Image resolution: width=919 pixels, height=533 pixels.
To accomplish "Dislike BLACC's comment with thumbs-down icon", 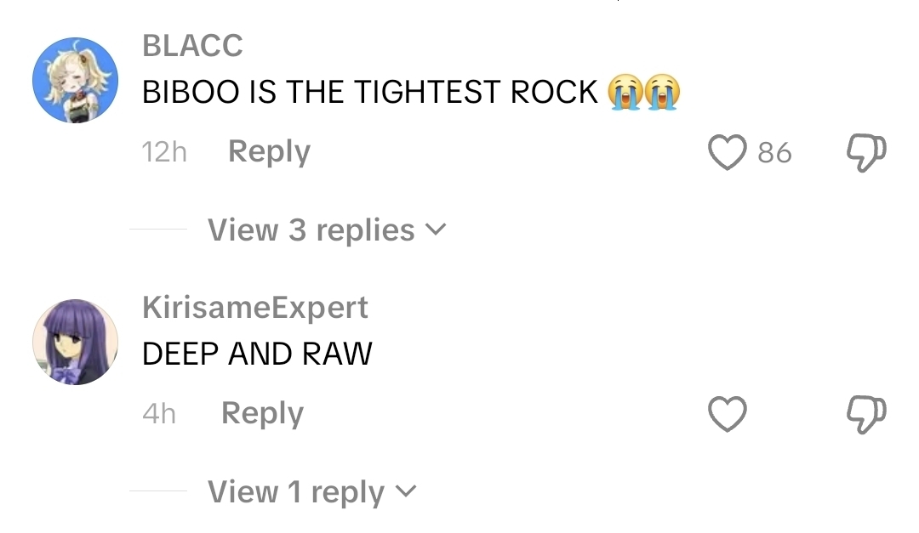I will 866,153.
